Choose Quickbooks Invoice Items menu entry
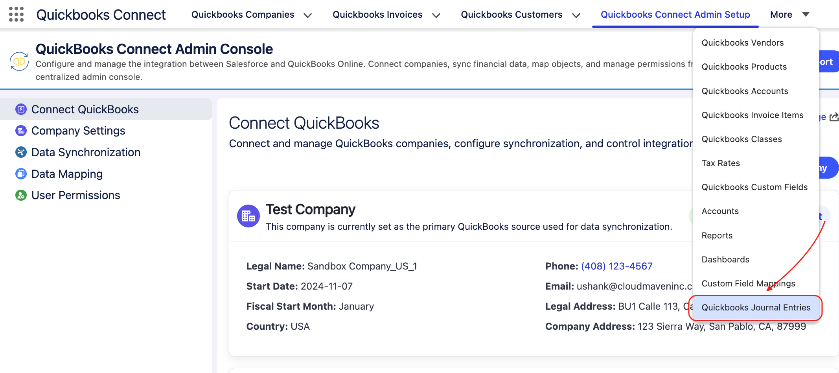The width and height of the screenshot is (839, 373). (x=756, y=115)
